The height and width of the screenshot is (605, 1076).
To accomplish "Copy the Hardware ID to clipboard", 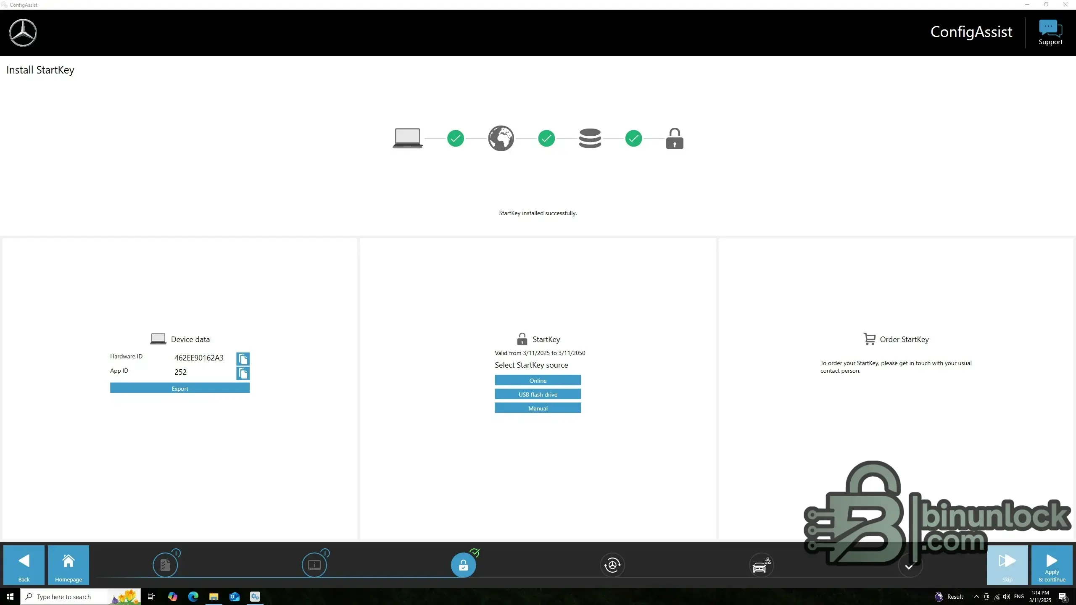I will (243, 359).
